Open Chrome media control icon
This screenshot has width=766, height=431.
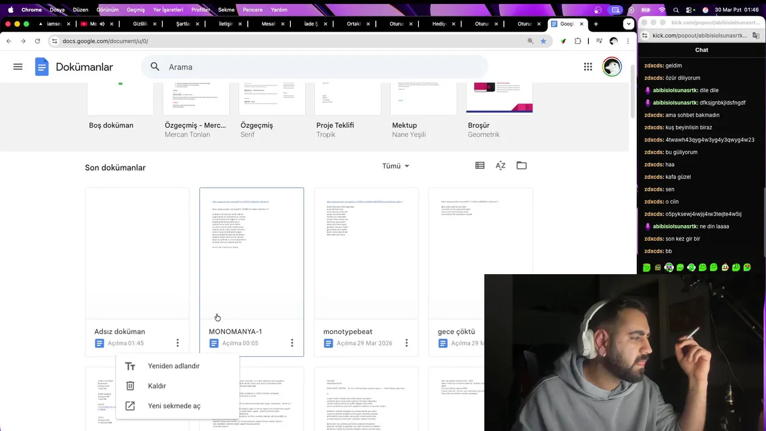tap(599, 41)
